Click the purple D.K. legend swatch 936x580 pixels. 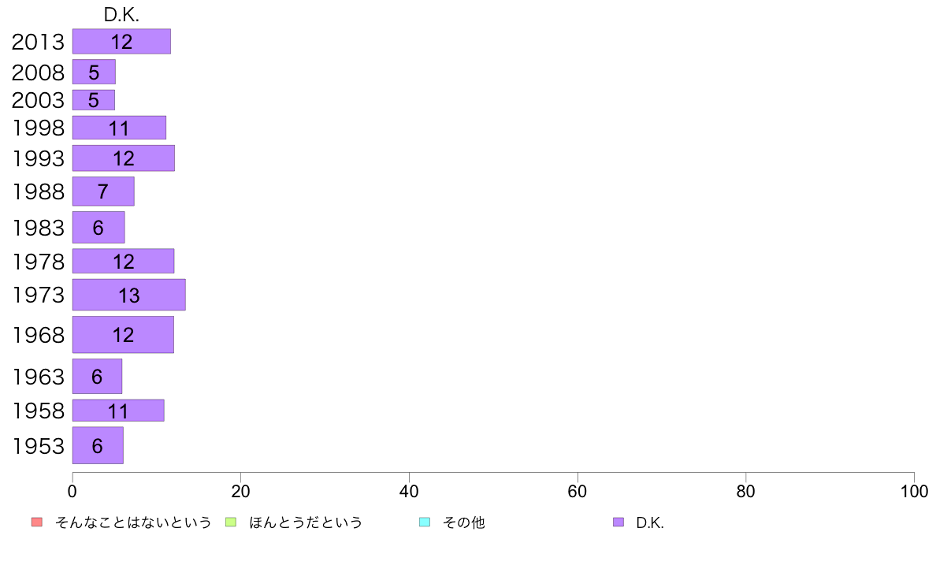(x=618, y=522)
